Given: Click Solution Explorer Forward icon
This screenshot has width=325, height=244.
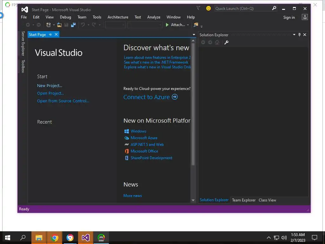Looking at the screenshot, I should [x=210, y=42].
